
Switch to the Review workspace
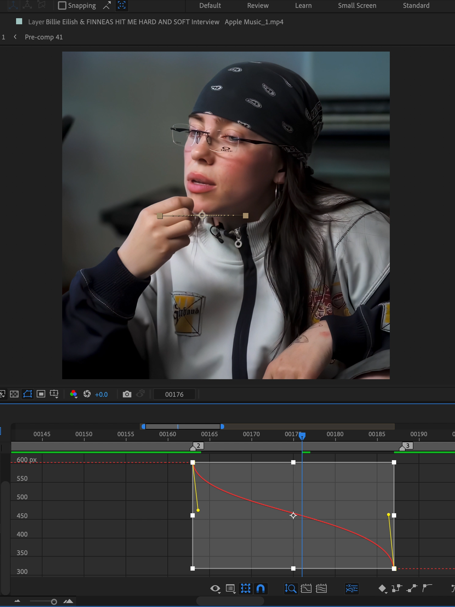pyautogui.click(x=258, y=5)
